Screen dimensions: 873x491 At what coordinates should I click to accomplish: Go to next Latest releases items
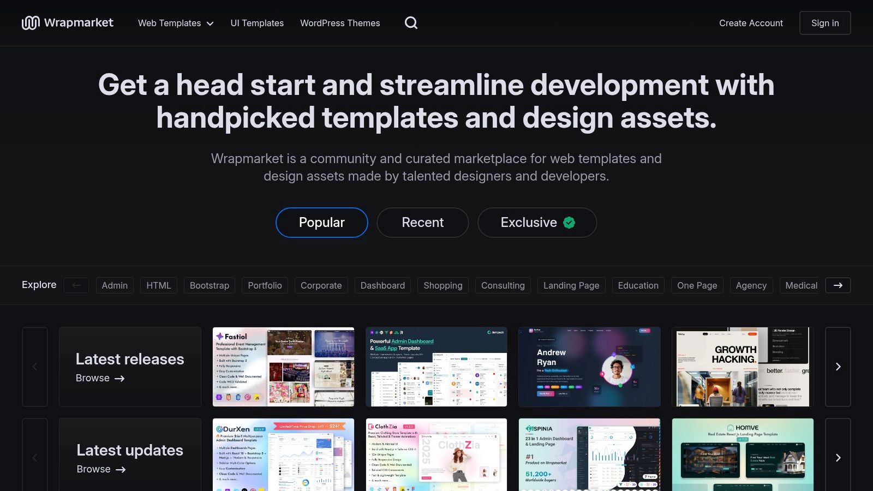[838, 367]
